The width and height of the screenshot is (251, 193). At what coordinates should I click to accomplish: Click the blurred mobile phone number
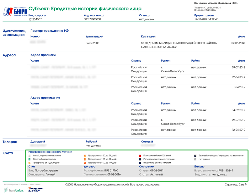tap(148, 145)
